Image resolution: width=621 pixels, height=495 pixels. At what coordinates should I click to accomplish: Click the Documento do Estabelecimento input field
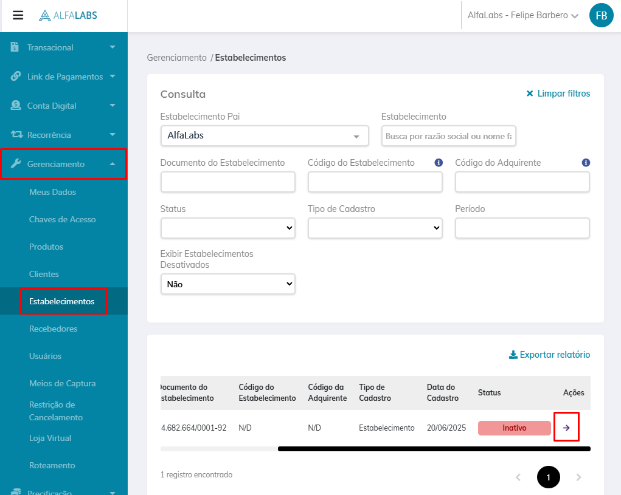pyautogui.click(x=228, y=182)
